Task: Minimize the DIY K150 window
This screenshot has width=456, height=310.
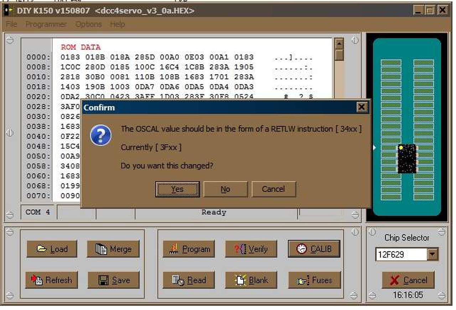Action: [419, 10]
